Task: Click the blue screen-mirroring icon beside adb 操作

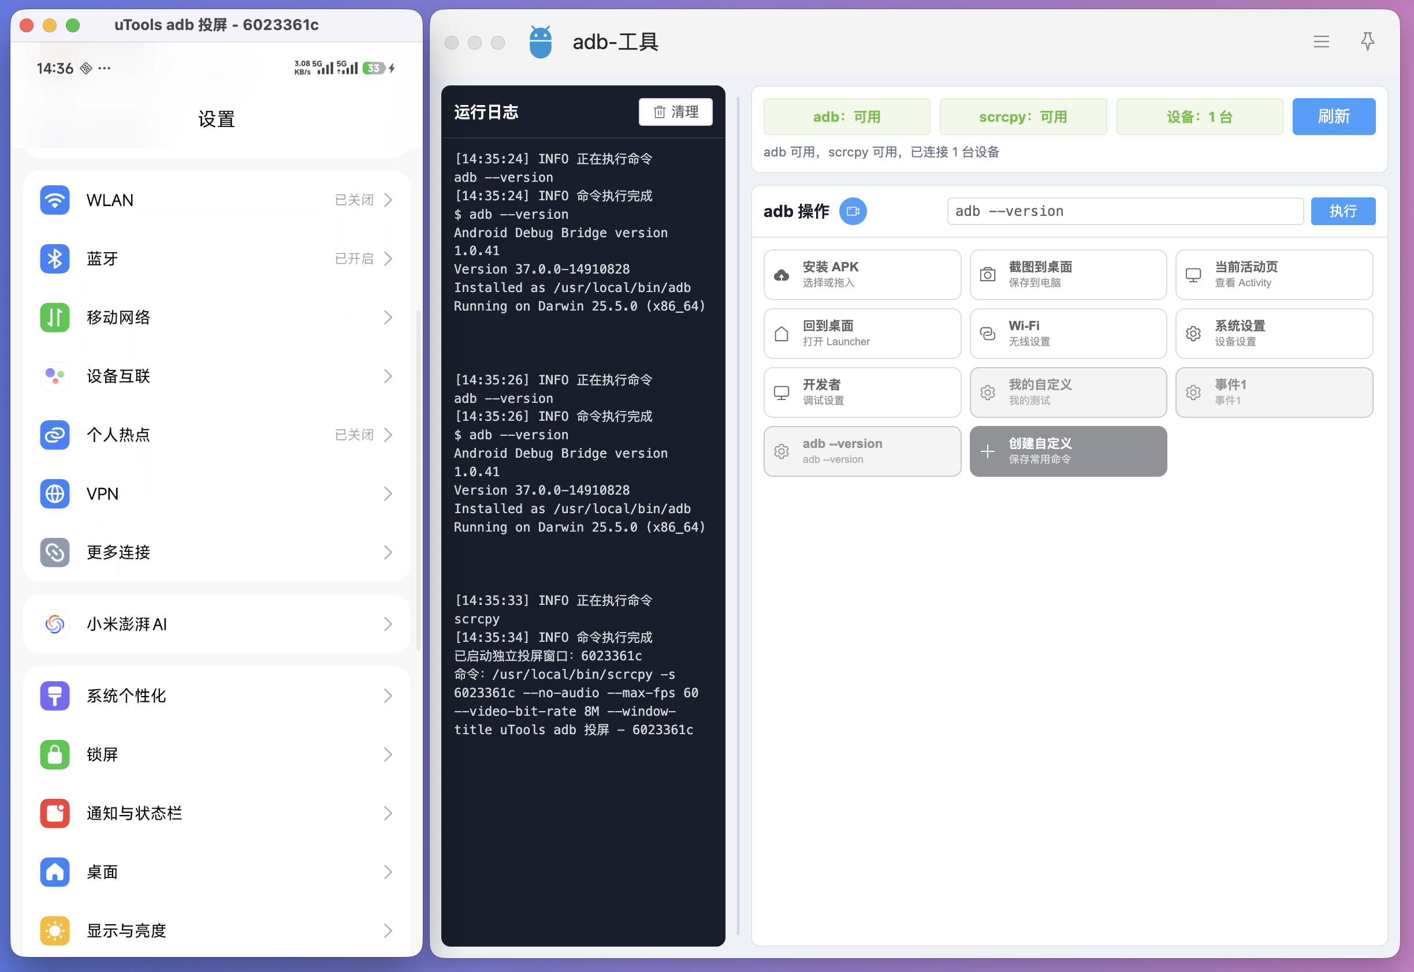Action: pos(853,211)
